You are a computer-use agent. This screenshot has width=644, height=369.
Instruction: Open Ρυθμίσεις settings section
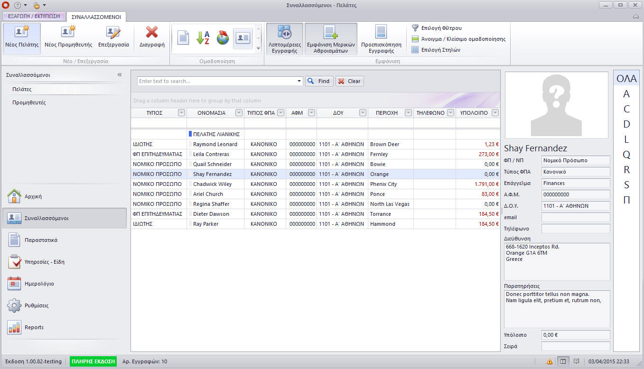65,305
